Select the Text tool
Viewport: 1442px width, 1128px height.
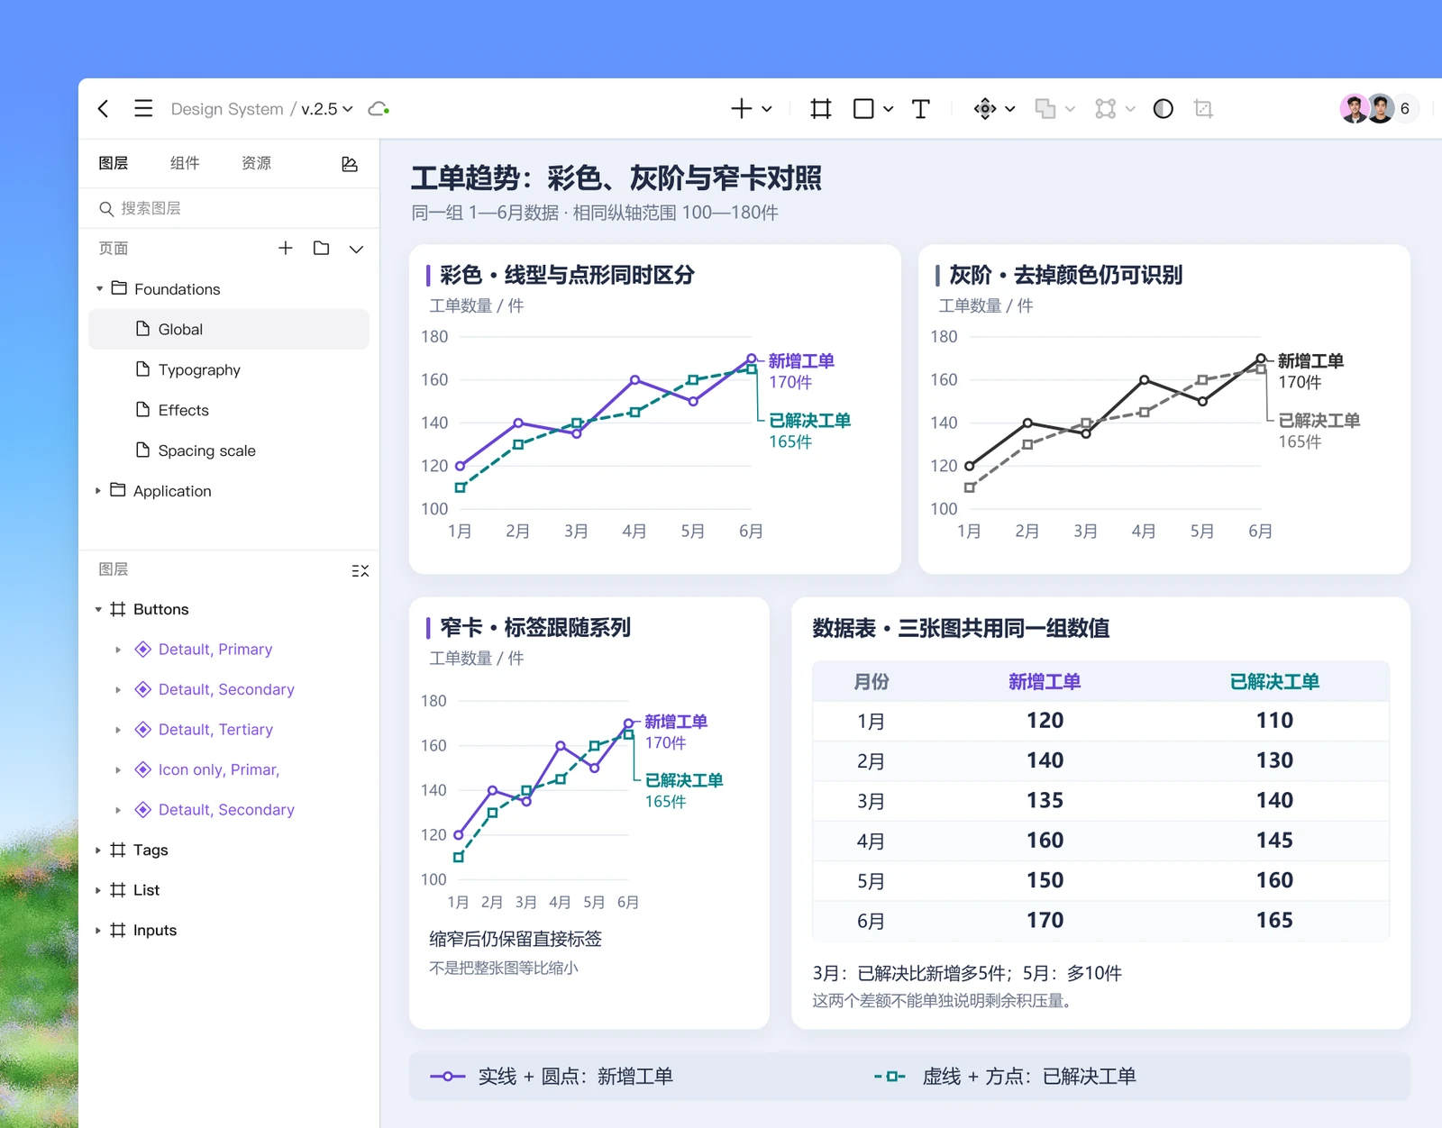click(x=920, y=109)
